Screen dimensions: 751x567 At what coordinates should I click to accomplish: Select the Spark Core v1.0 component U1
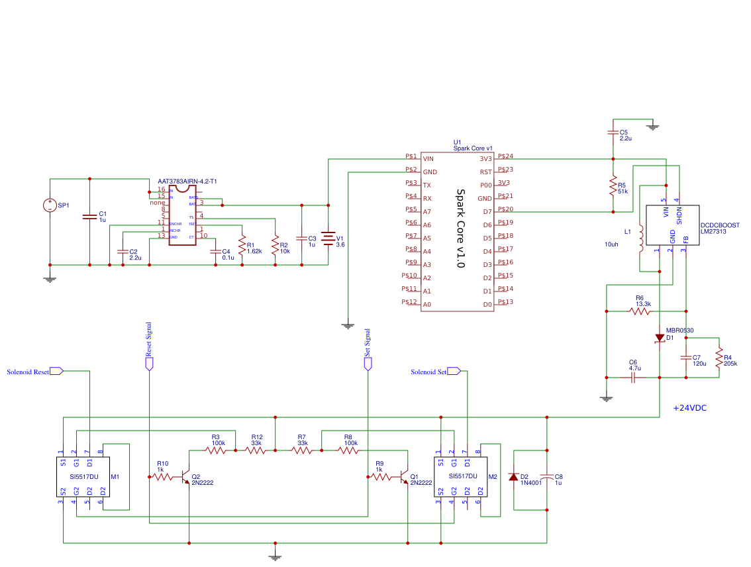[457, 232]
